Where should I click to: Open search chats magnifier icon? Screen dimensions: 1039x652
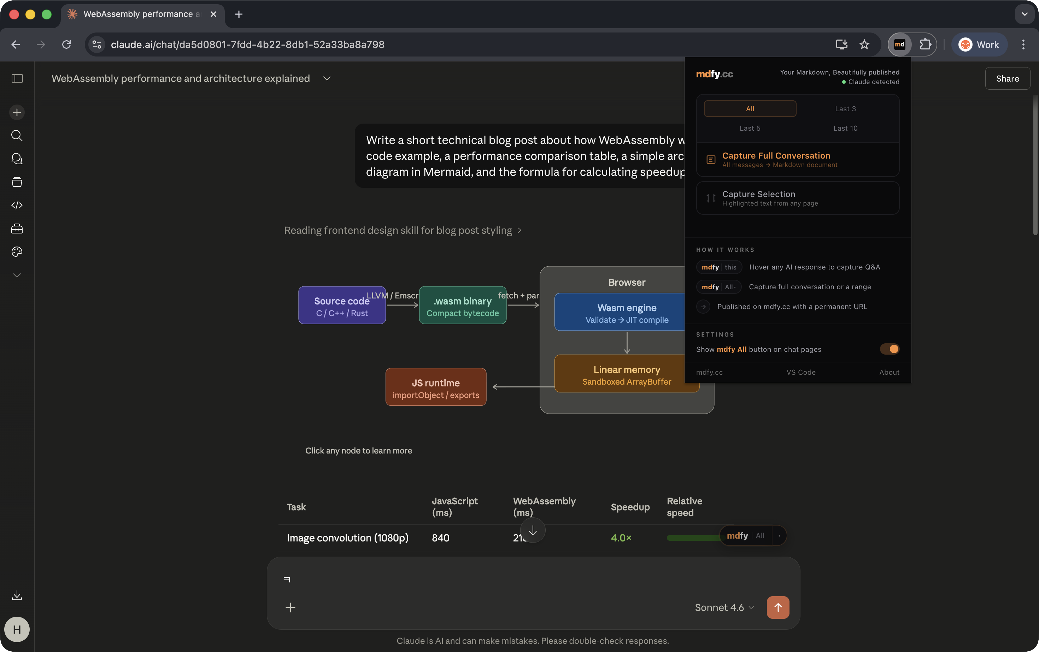(x=17, y=135)
